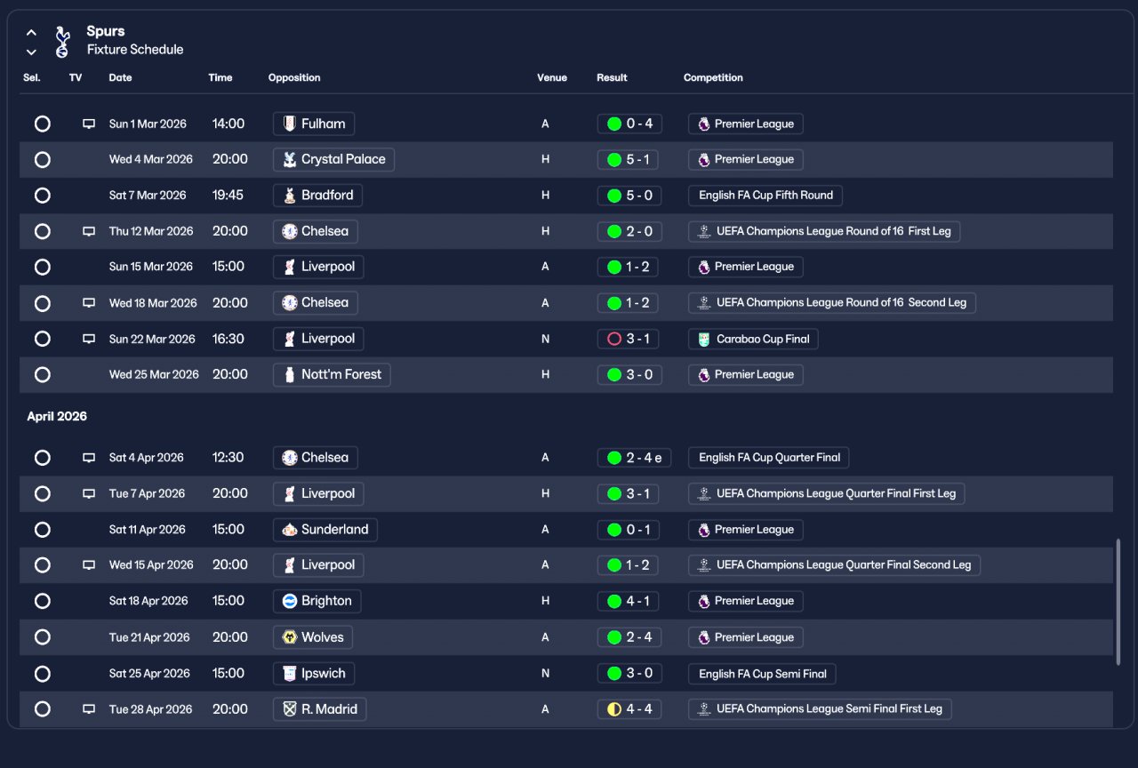
Task: Click the date Tue 21 Apr 2026
Action: point(149,637)
